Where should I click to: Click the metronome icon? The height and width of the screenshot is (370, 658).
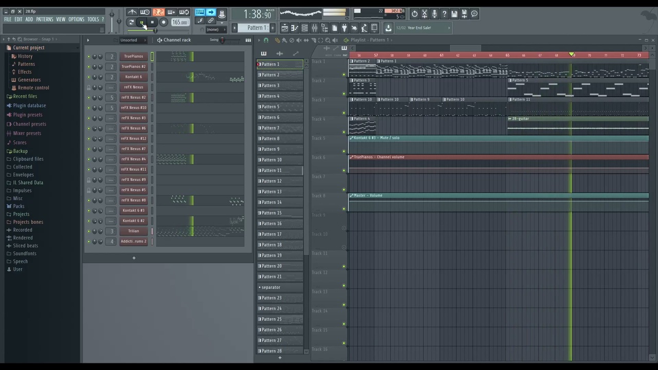coord(132,13)
